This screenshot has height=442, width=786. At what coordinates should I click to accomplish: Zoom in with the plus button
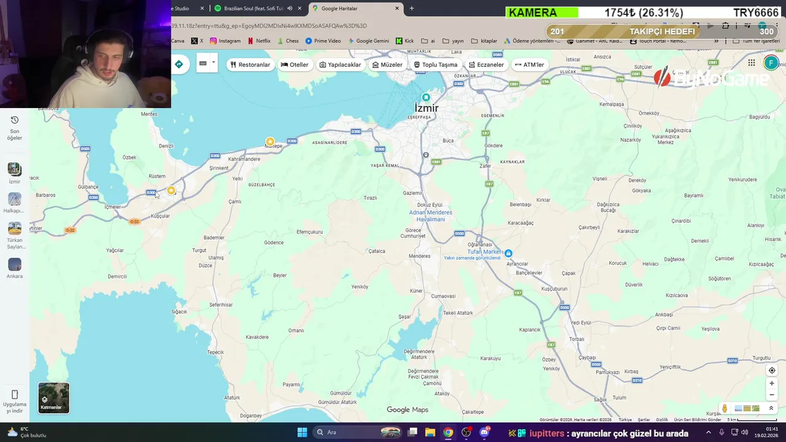pyautogui.click(x=772, y=384)
